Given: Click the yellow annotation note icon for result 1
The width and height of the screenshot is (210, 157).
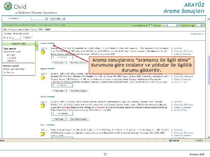Looking at the screenshot, I should (43, 53).
